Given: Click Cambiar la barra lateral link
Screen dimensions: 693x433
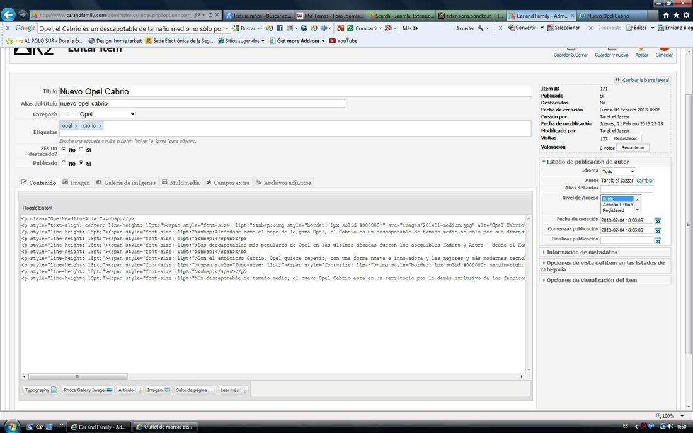Looking at the screenshot, I should tap(642, 80).
